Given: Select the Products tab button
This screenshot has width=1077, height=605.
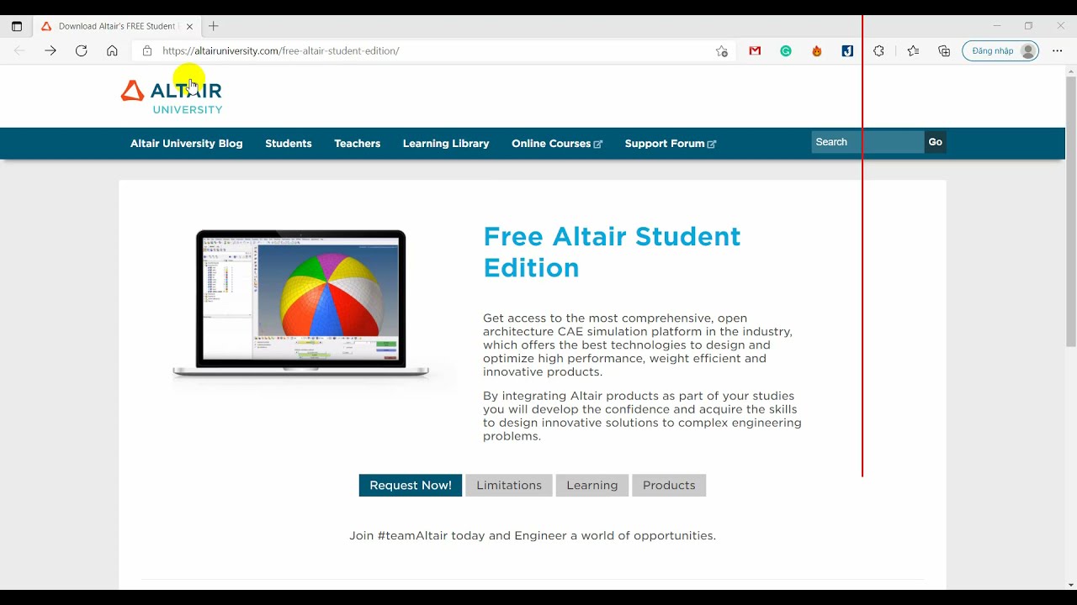Looking at the screenshot, I should (x=669, y=486).
